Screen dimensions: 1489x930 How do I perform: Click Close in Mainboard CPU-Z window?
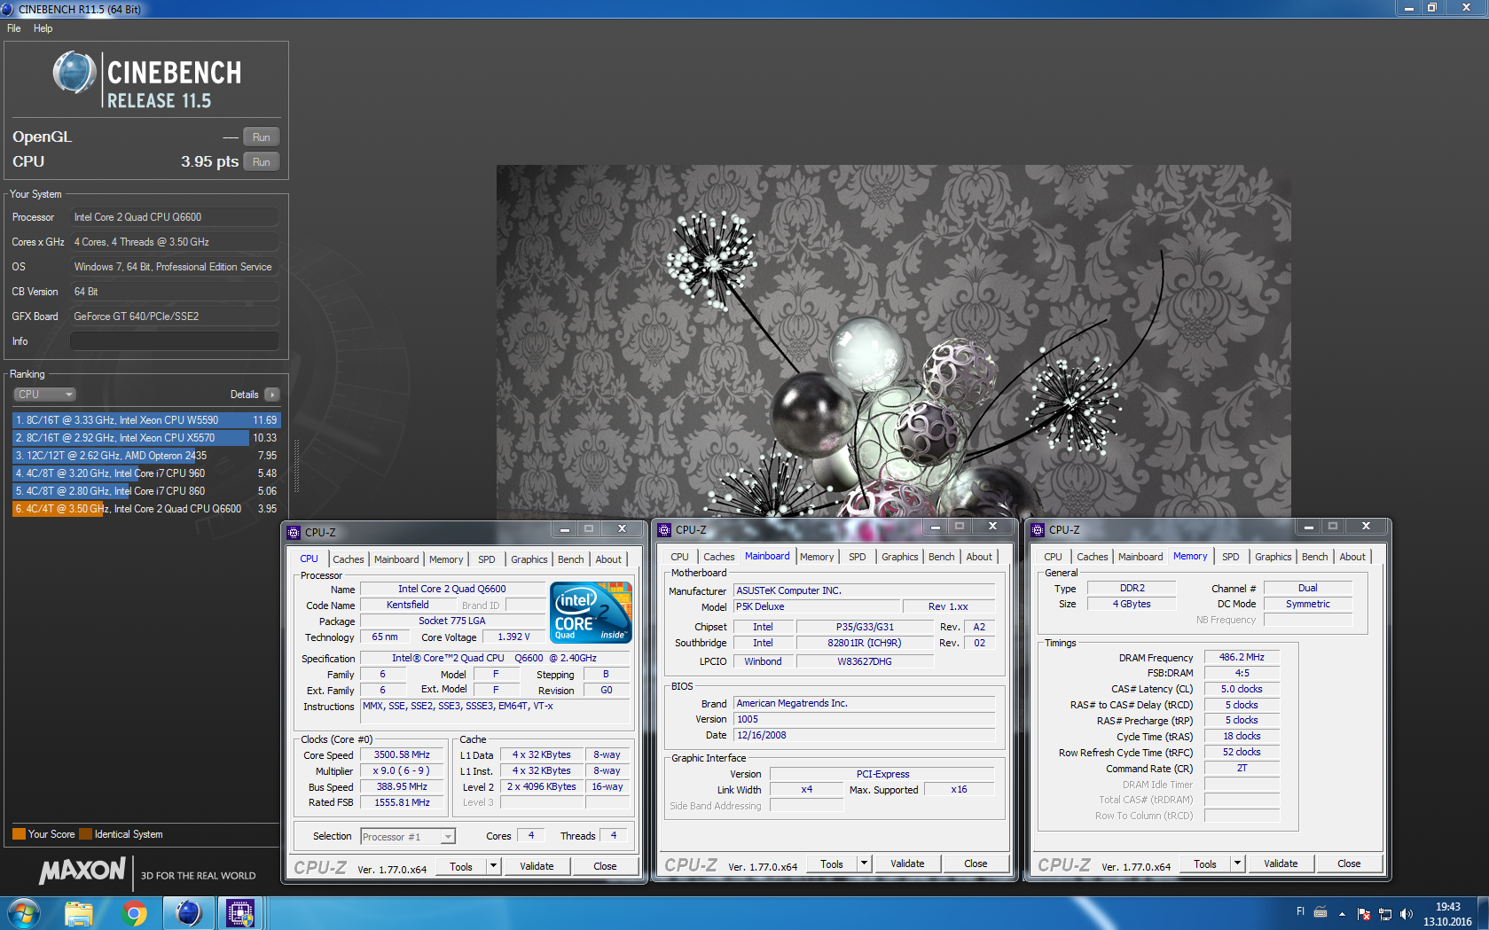pyautogui.click(x=976, y=864)
